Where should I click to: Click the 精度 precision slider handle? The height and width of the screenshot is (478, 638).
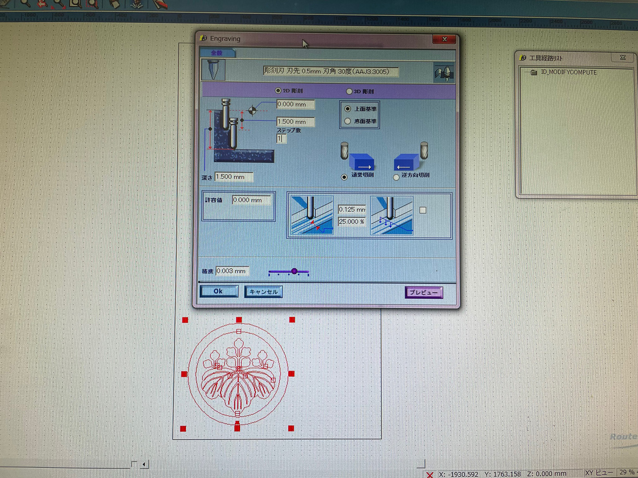coord(294,271)
